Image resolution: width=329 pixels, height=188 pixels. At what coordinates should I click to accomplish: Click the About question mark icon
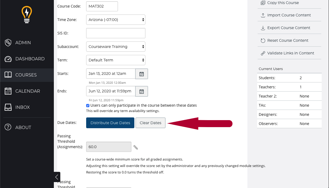(x=8, y=127)
